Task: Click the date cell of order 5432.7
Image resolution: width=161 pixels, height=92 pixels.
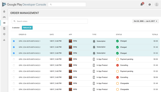Action: (55, 77)
